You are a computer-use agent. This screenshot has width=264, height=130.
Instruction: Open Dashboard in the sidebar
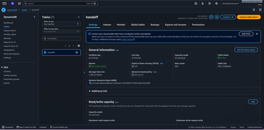(x=9, y=23)
